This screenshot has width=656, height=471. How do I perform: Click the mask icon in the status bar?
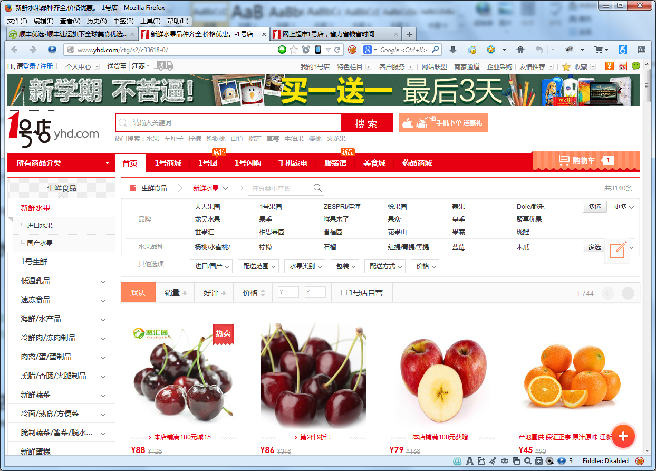click(x=505, y=461)
